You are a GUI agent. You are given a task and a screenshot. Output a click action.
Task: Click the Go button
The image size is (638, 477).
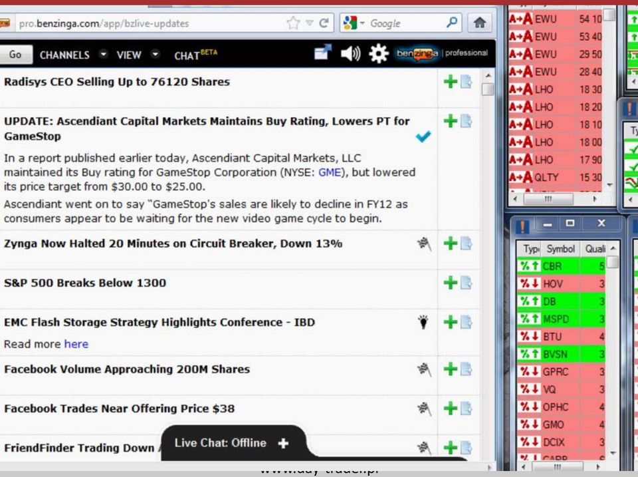click(15, 54)
